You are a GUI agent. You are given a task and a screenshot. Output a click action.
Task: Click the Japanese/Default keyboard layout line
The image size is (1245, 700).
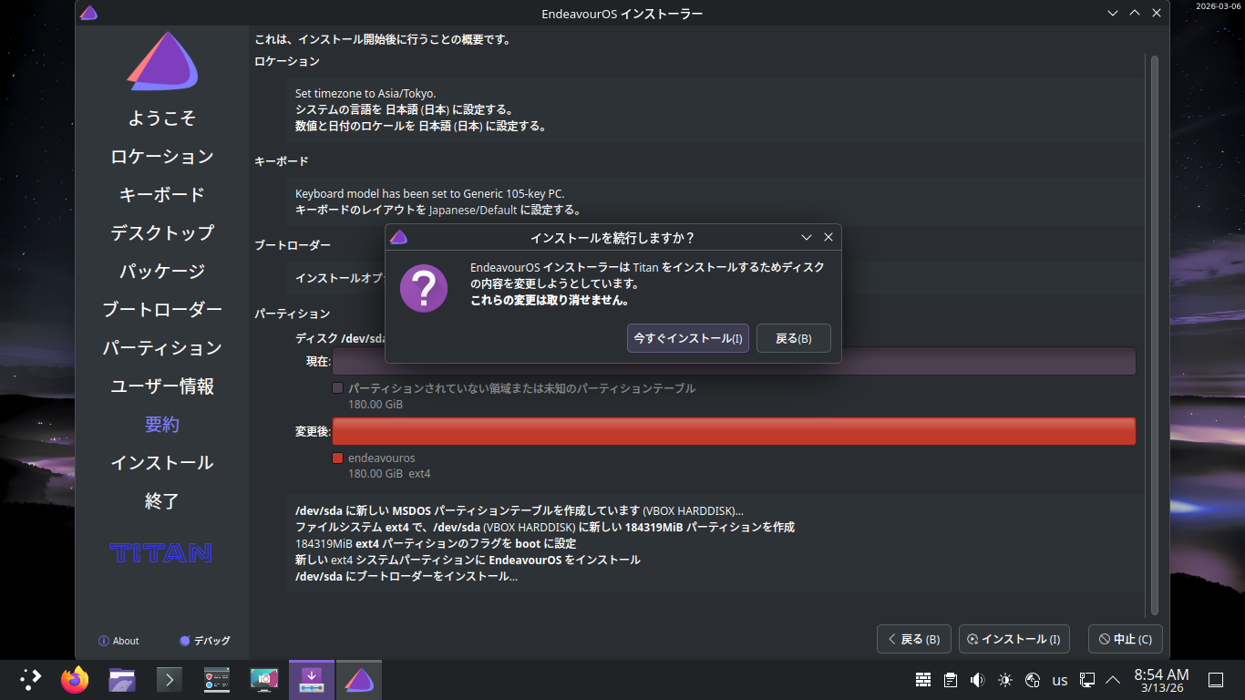click(438, 210)
